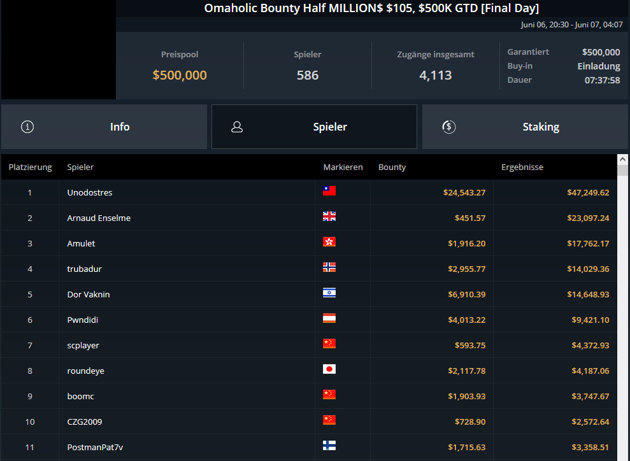Screen dimensions: 630x461
Task: Select player scplayer
Action: pos(83,345)
